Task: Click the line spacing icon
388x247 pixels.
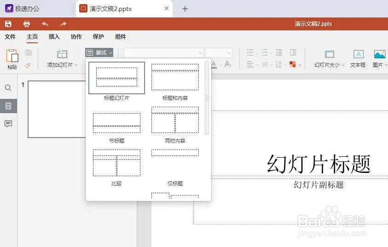Action: point(279,64)
